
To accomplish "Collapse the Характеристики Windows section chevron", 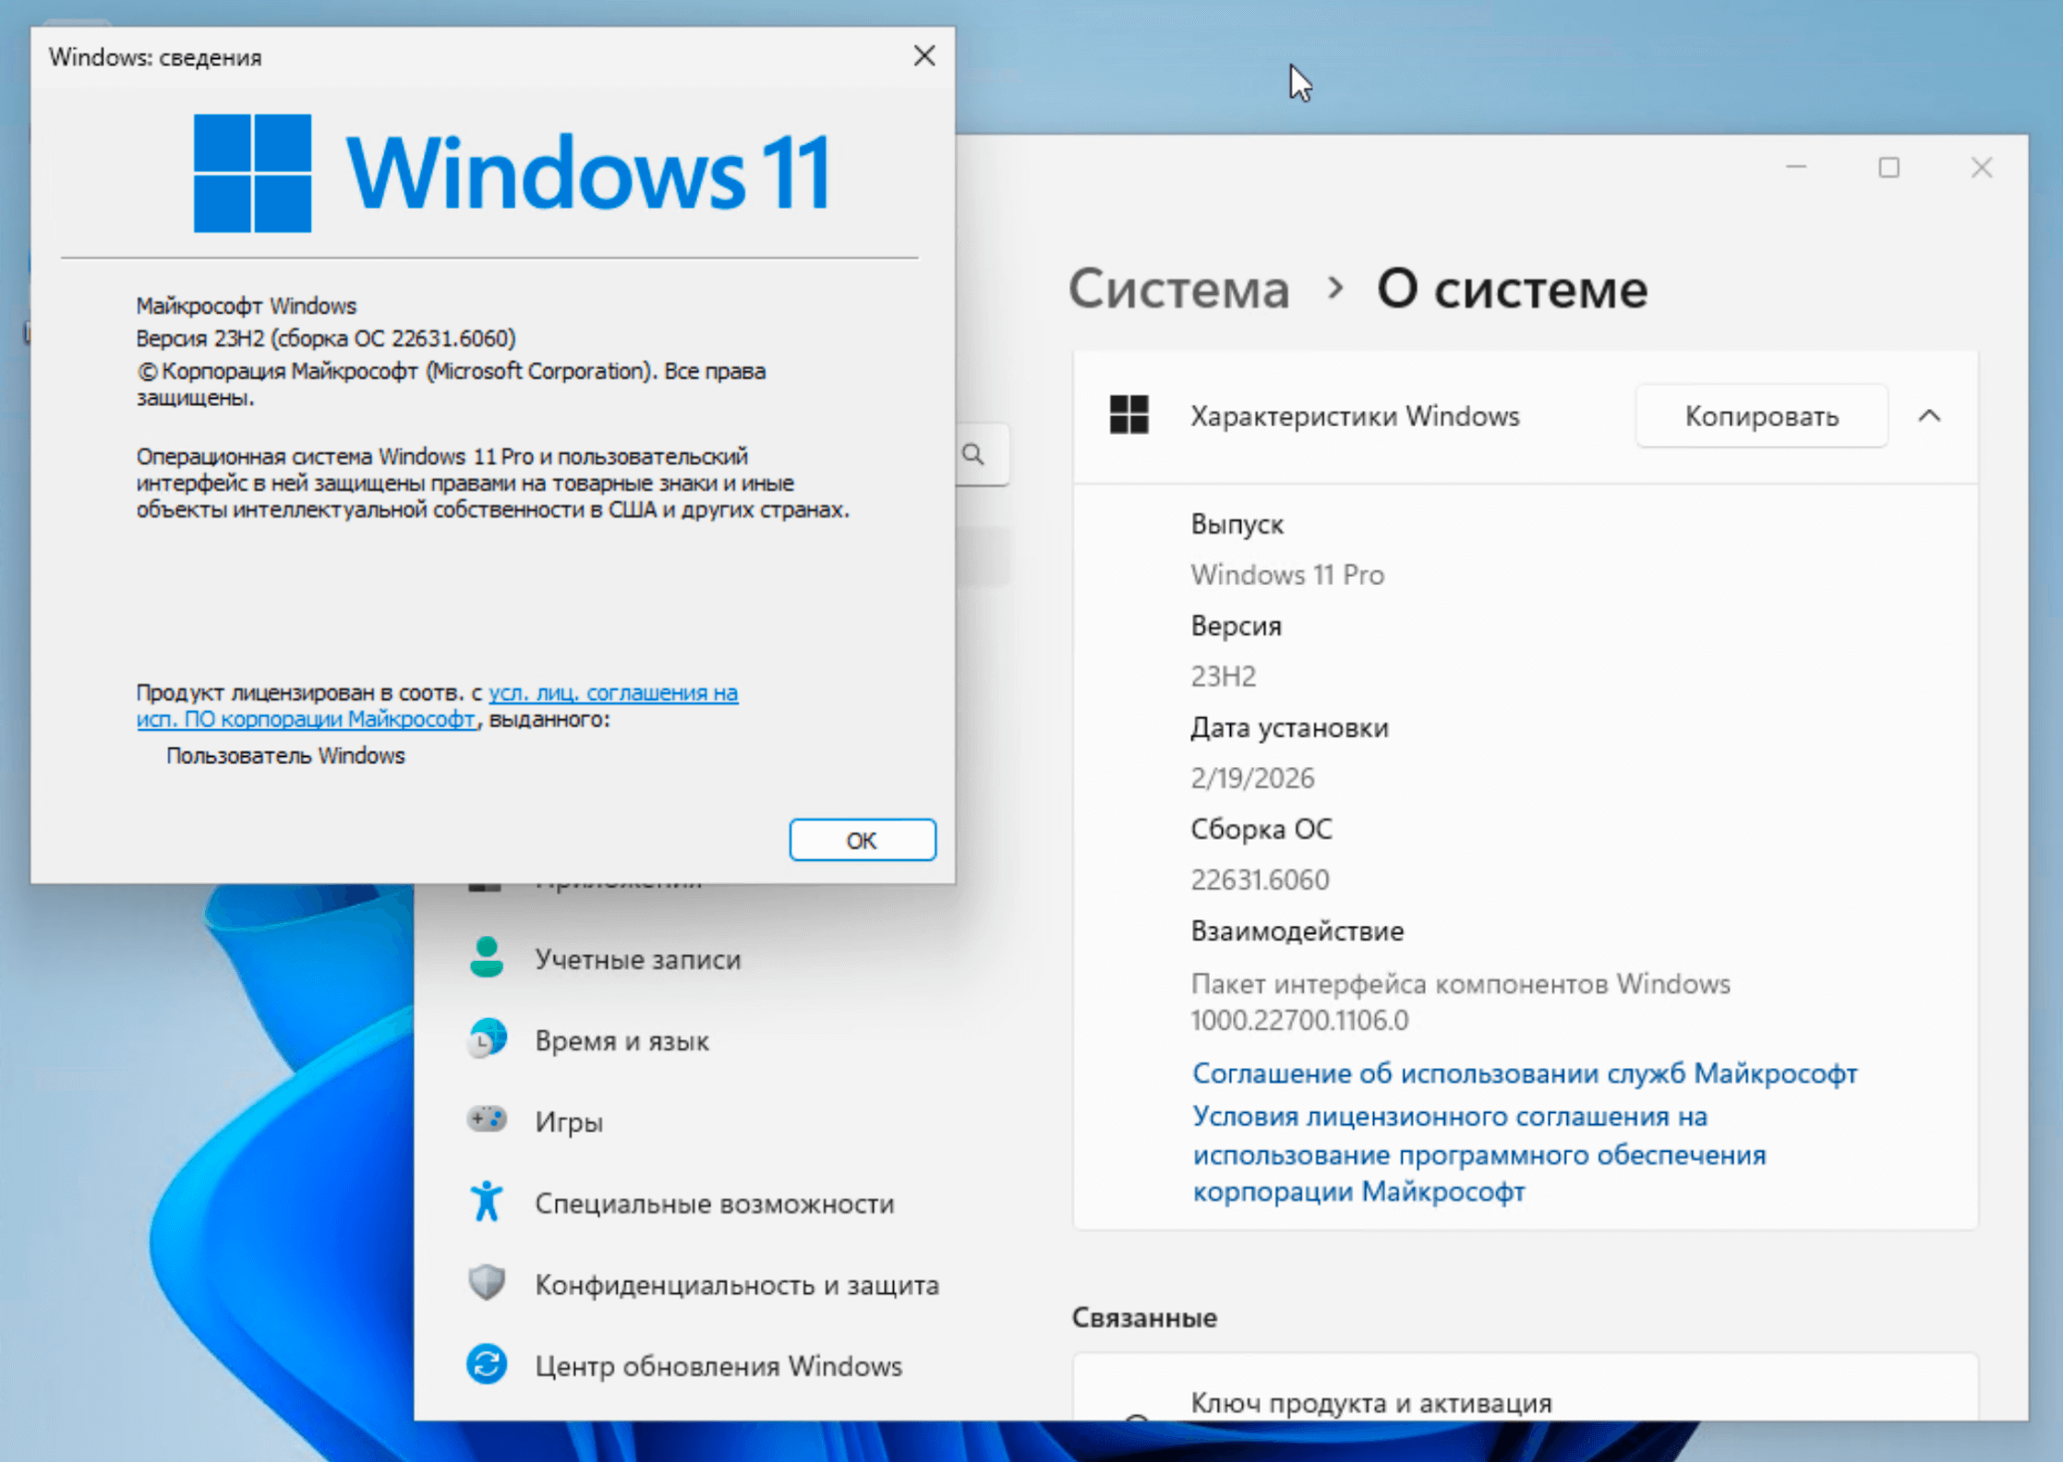I will (1929, 416).
